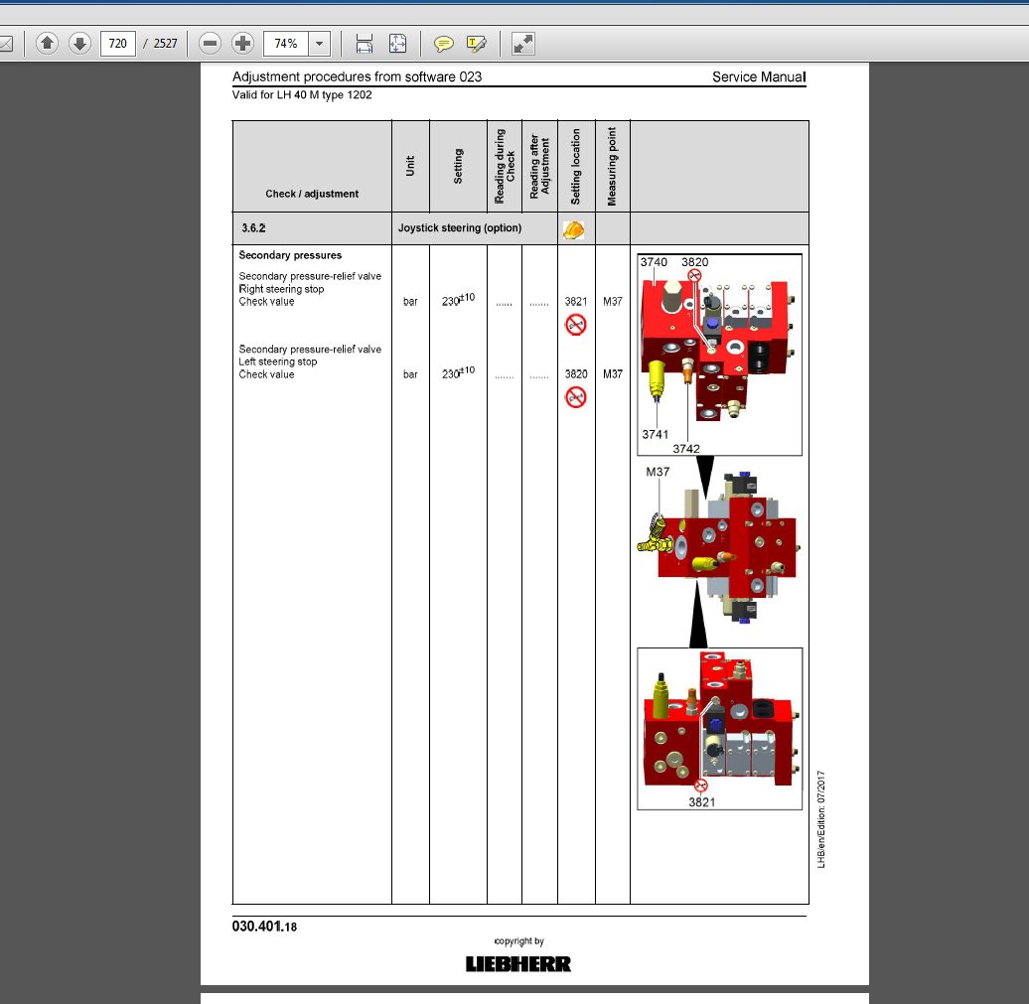
Task: Click section number 3.6.2
Action: (253, 227)
